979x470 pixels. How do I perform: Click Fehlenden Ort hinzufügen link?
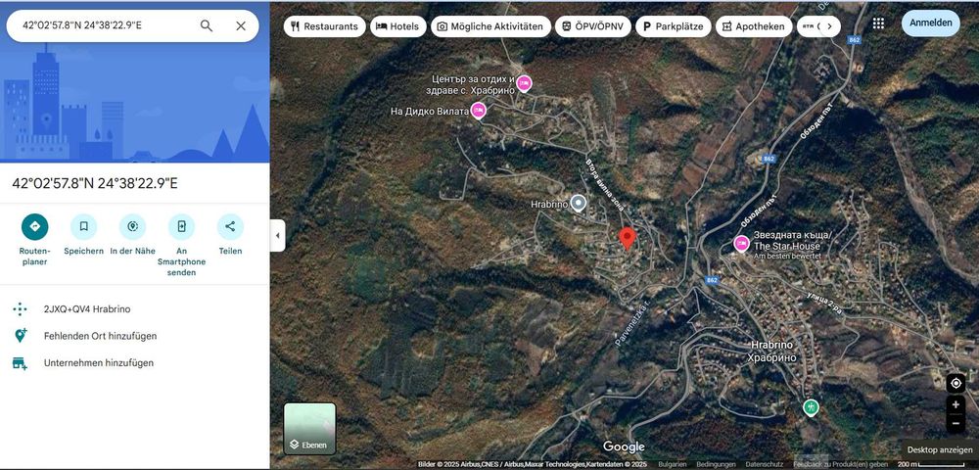point(100,336)
